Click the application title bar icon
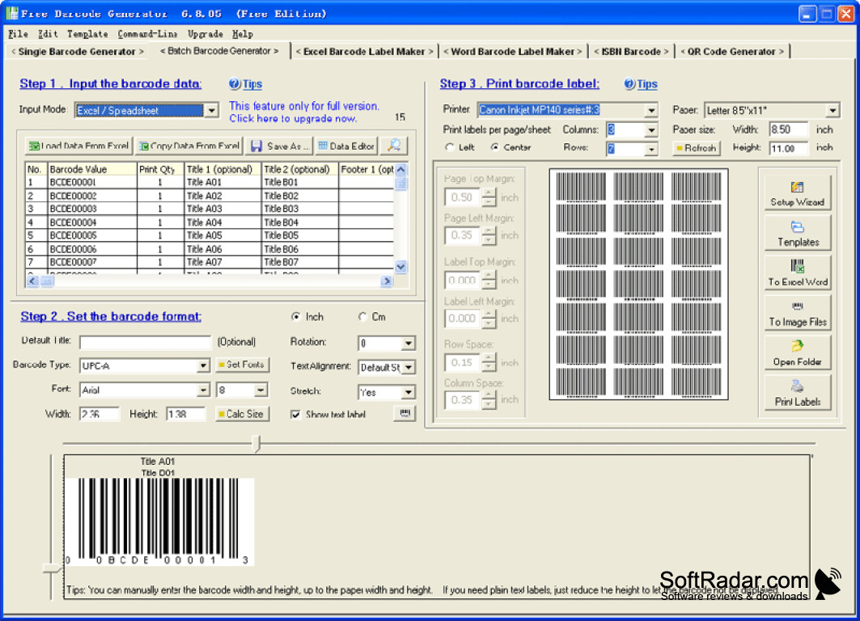The image size is (860, 621). tap(12, 13)
